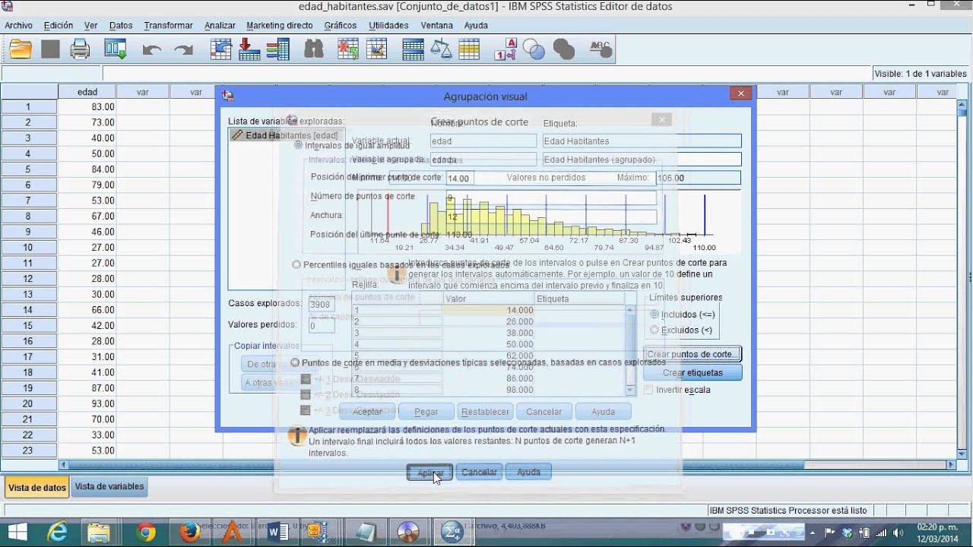Open the Gráficos menu
This screenshot has width=973, height=547.
(341, 25)
